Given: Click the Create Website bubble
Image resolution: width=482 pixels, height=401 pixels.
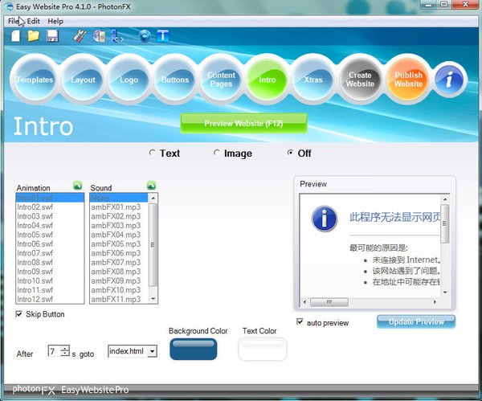Looking at the screenshot, I should [360, 80].
